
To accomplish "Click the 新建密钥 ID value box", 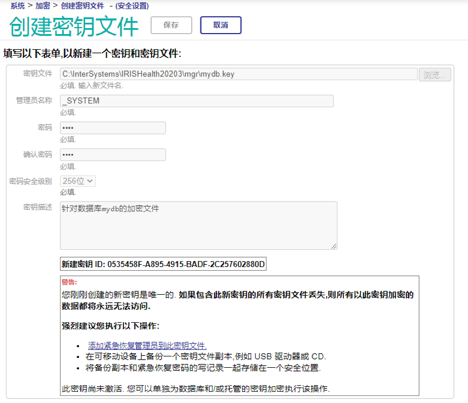I will [x=163, y=264].
